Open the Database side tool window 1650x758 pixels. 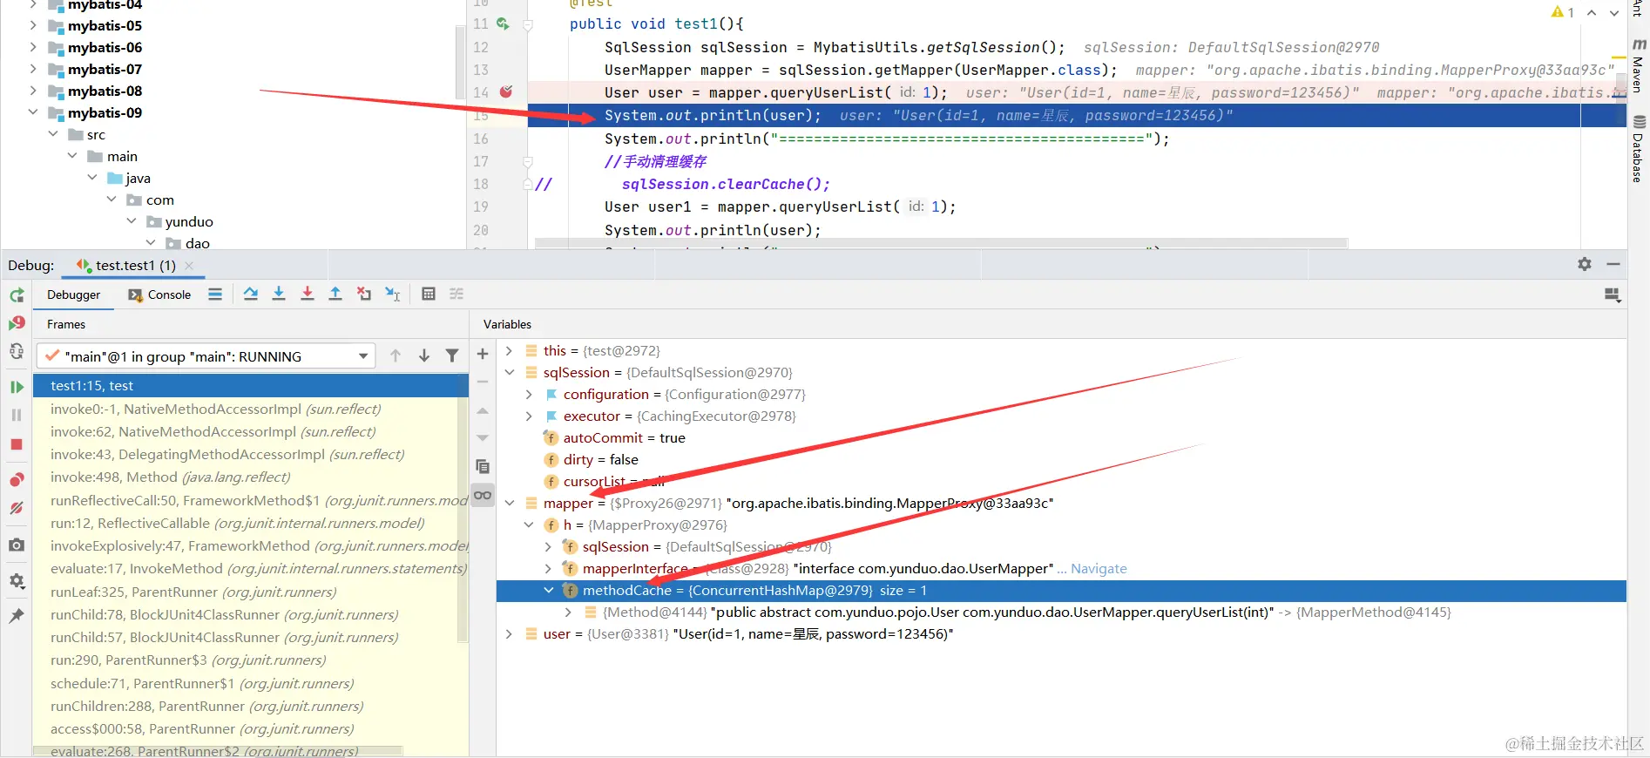pos(1639,148)
